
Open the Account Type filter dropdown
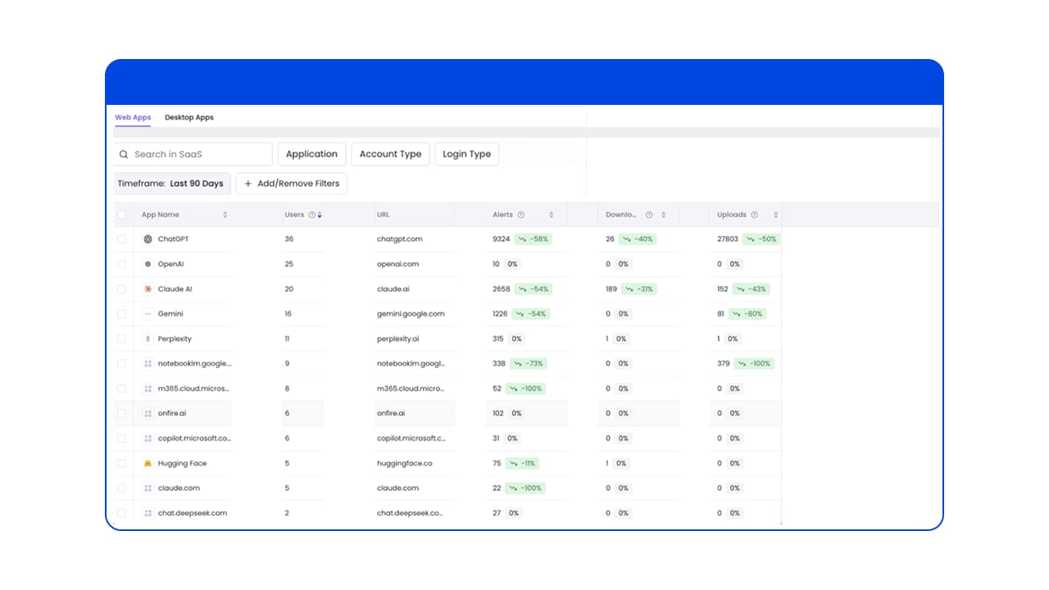point(390,154)
